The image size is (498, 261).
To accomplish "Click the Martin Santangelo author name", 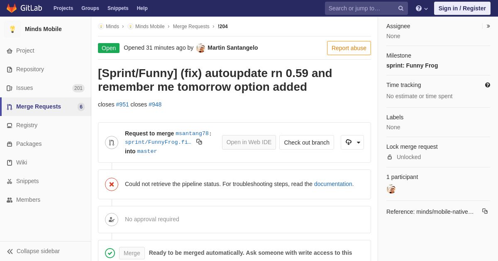I will (233, 48).
